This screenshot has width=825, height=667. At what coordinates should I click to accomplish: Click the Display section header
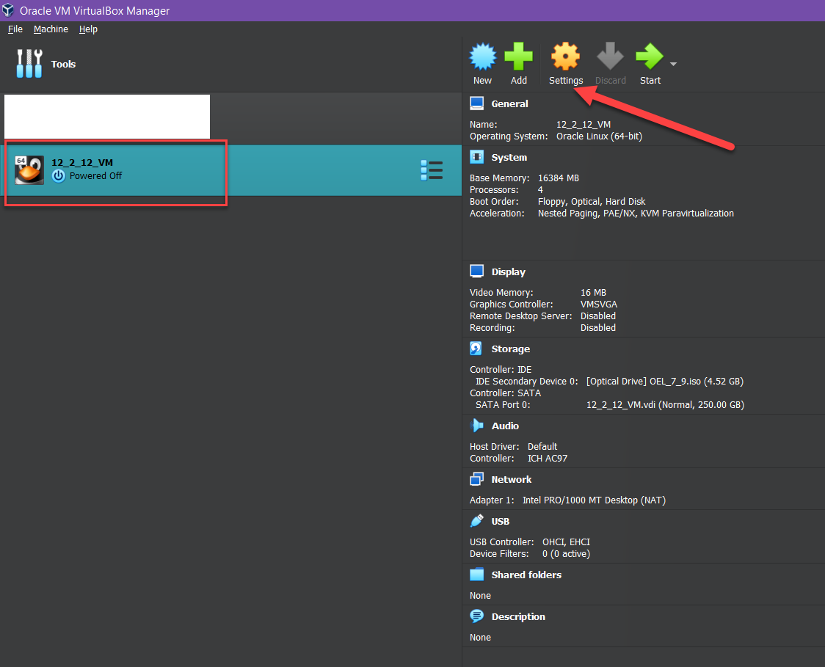[x=508, y=272]
